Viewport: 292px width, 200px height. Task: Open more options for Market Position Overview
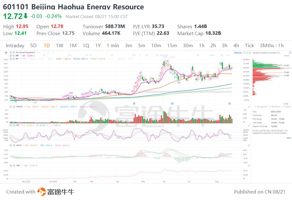point(290,53)
